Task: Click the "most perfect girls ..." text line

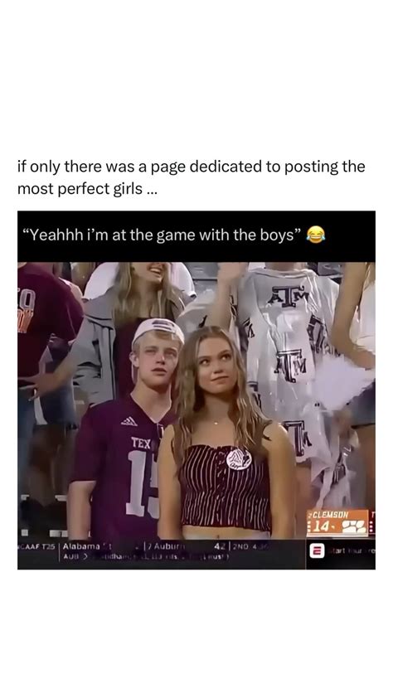Action: point(87,189)
